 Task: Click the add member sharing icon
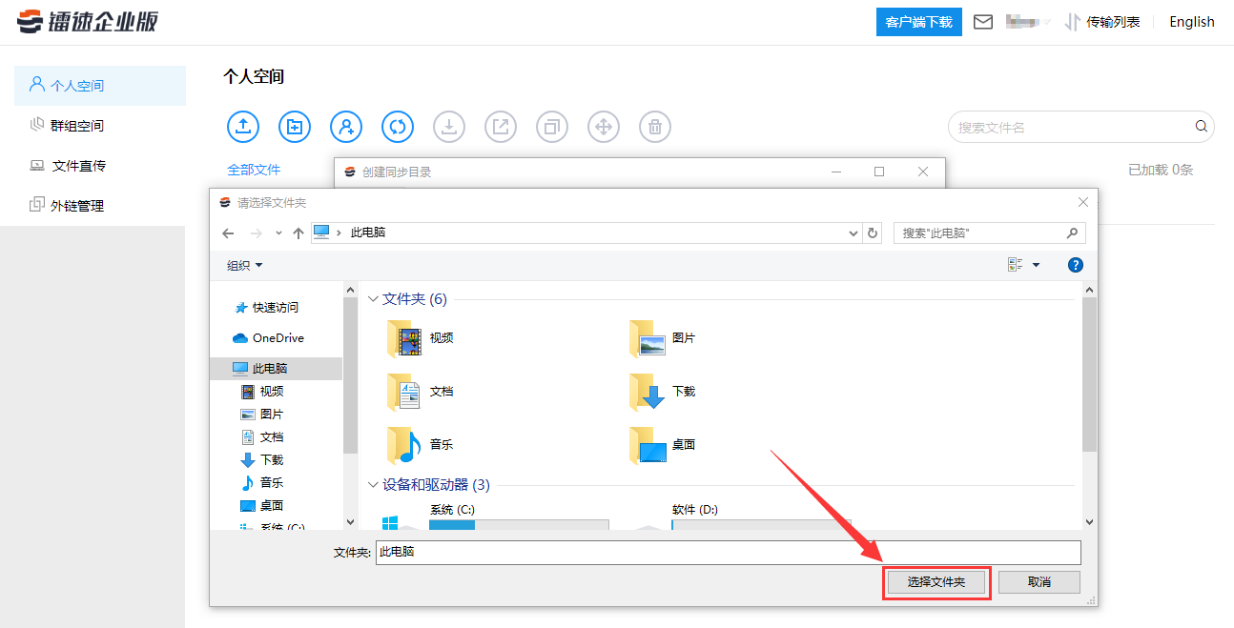(x=345, y=126)
